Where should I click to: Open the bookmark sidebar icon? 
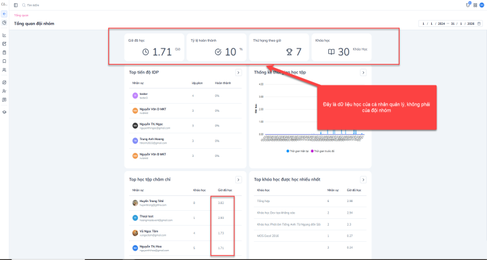pyautogui.click(x=4, y=61)
